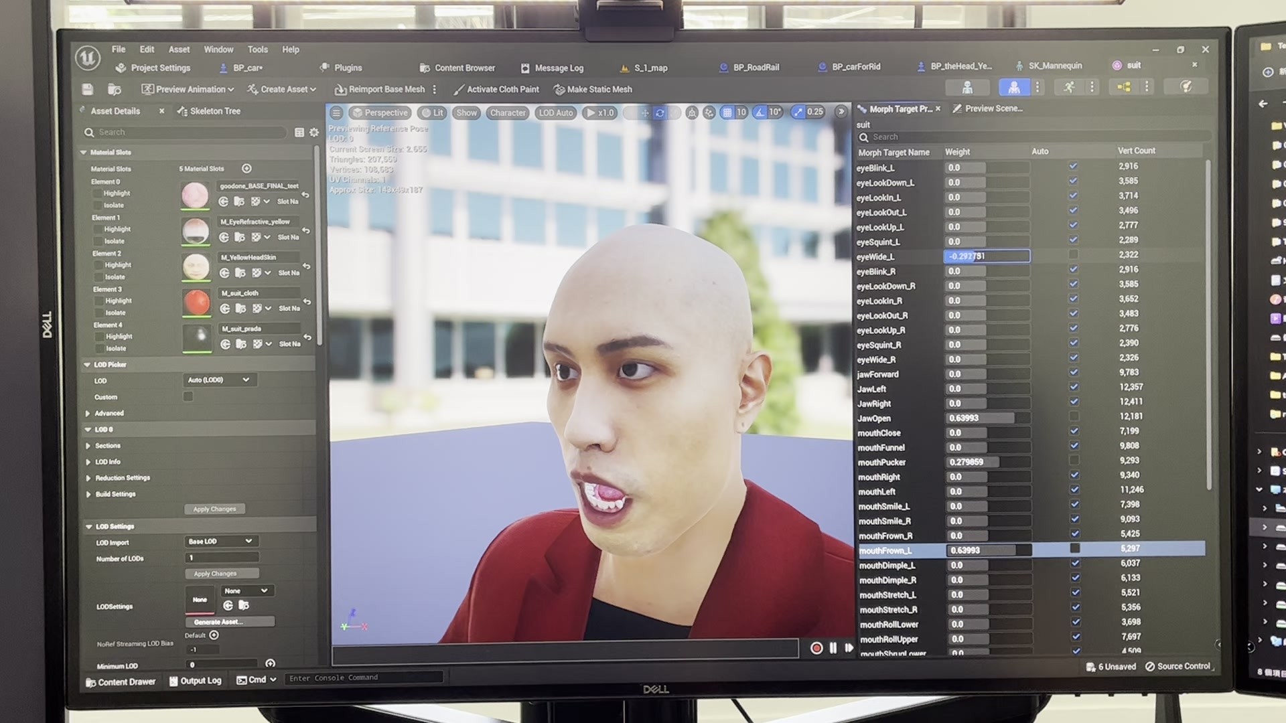1286x723 pixels.
Task: Open the Lit view mode menu
Action: tap(432, 112)
